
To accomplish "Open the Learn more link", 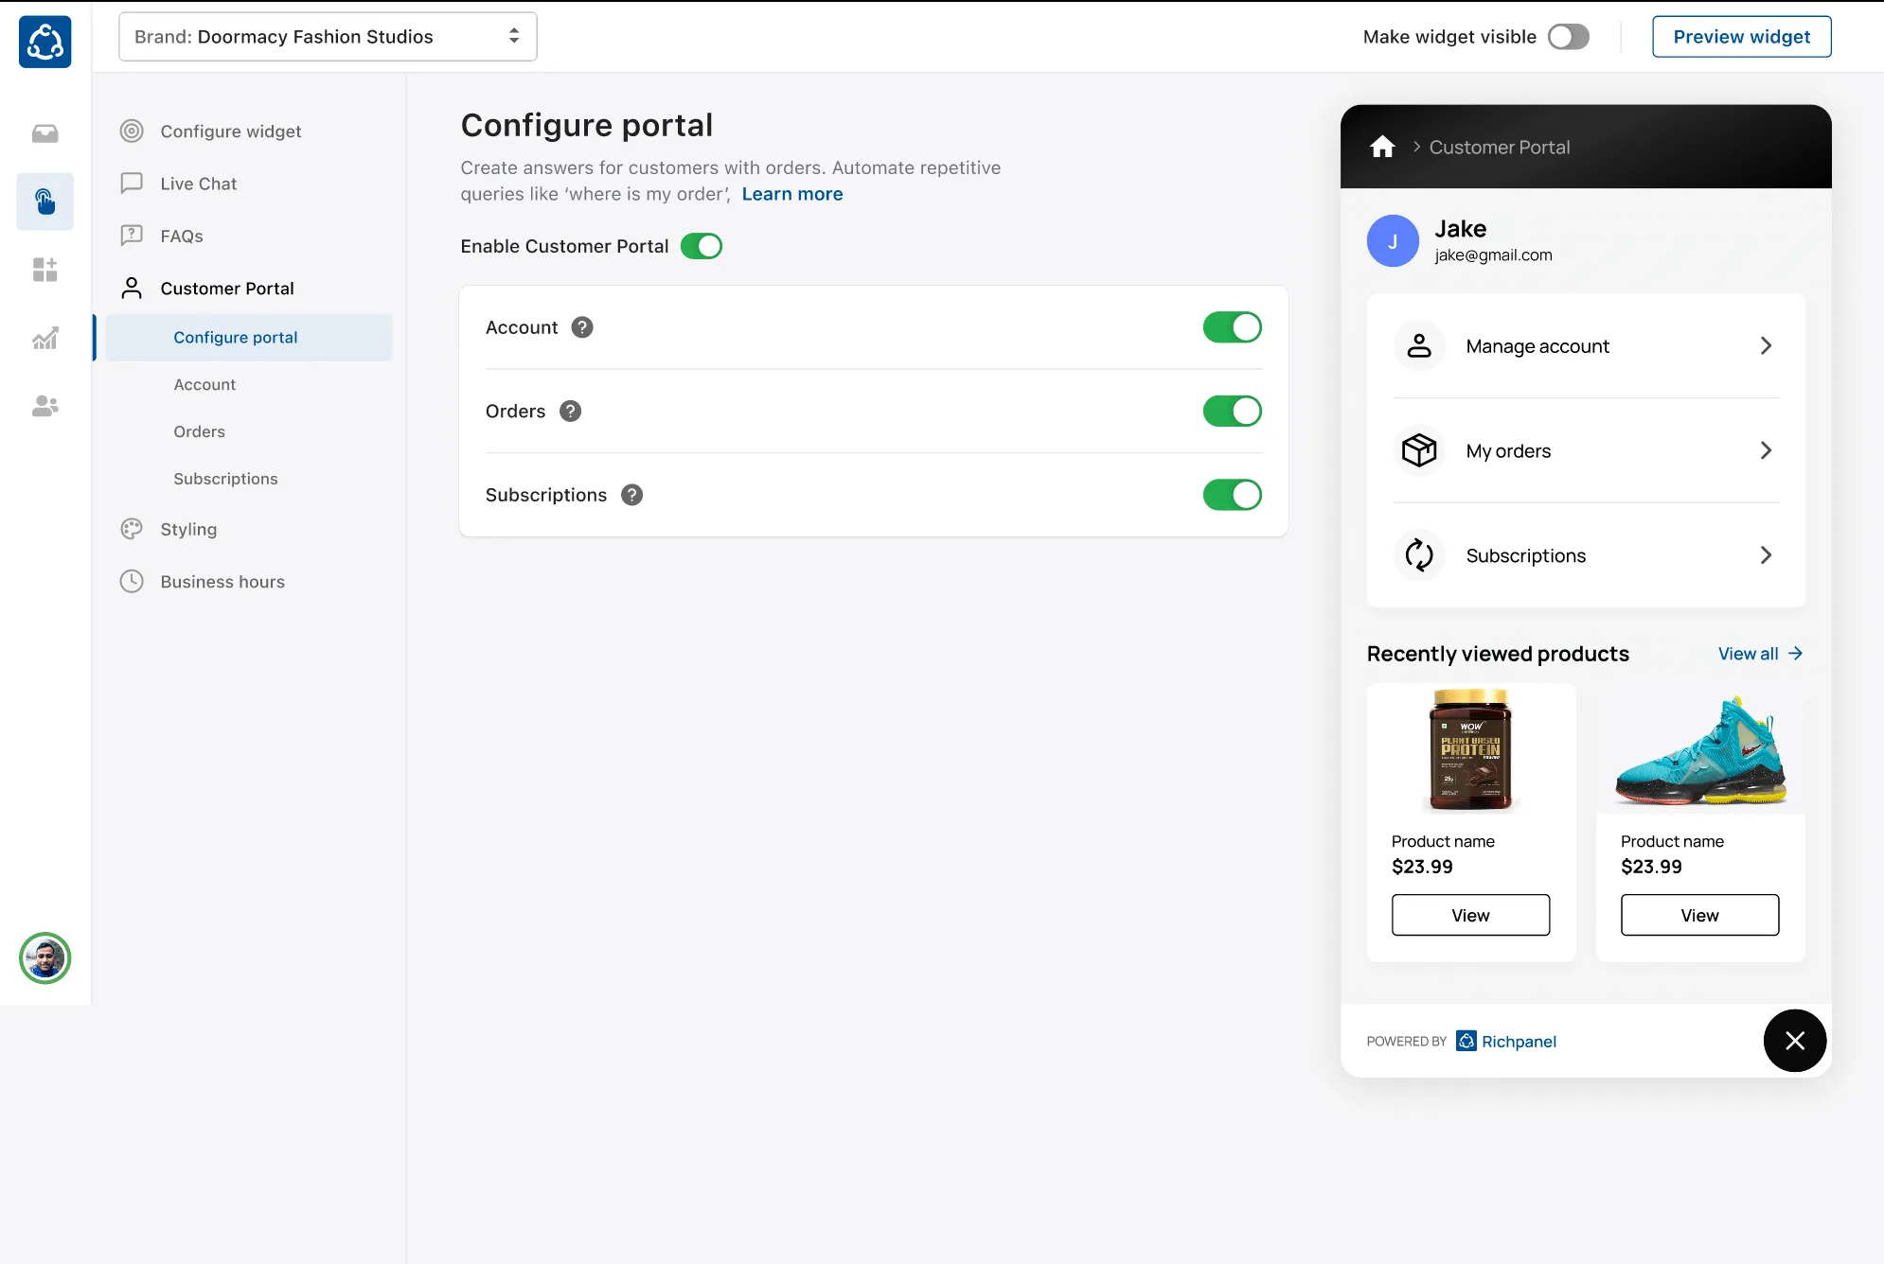I will [791, 194].
